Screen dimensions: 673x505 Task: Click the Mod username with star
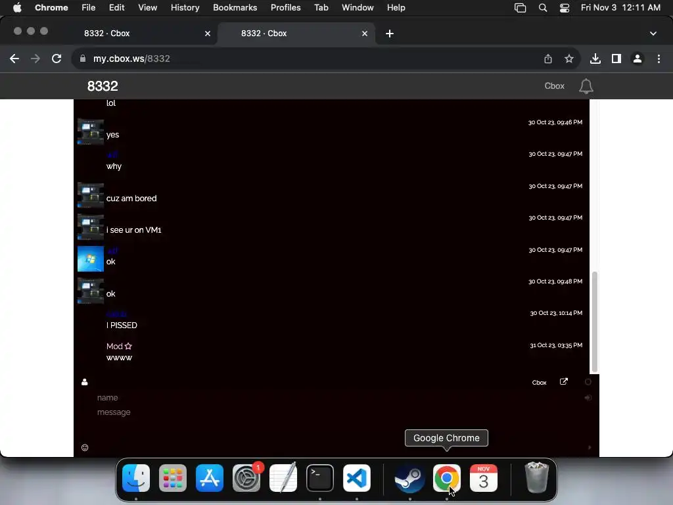click(119, 346)
